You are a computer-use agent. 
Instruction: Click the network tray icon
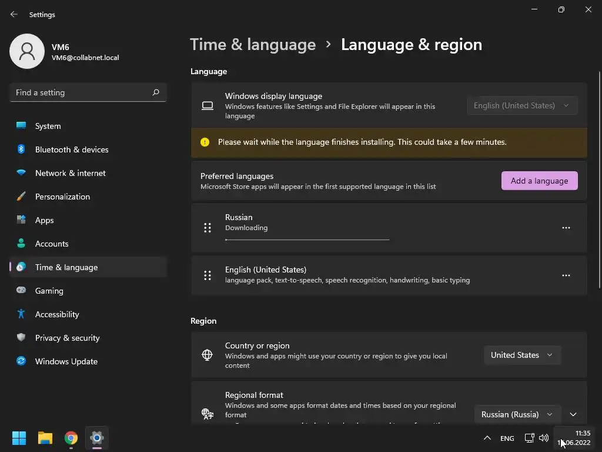pos(530,438)
